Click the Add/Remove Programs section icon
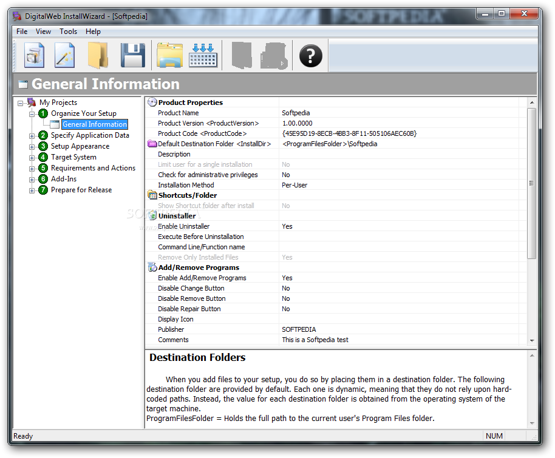The width and height of the screenshot is (555, 458). 152,268
